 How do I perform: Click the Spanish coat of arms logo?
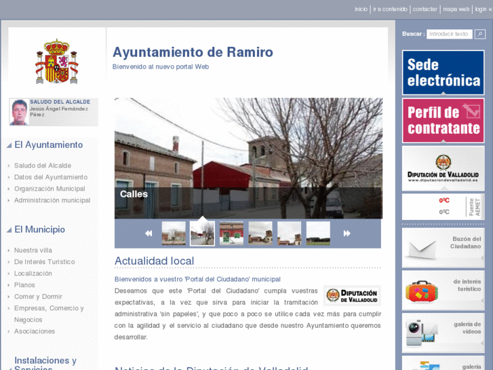tap(56, 61)
